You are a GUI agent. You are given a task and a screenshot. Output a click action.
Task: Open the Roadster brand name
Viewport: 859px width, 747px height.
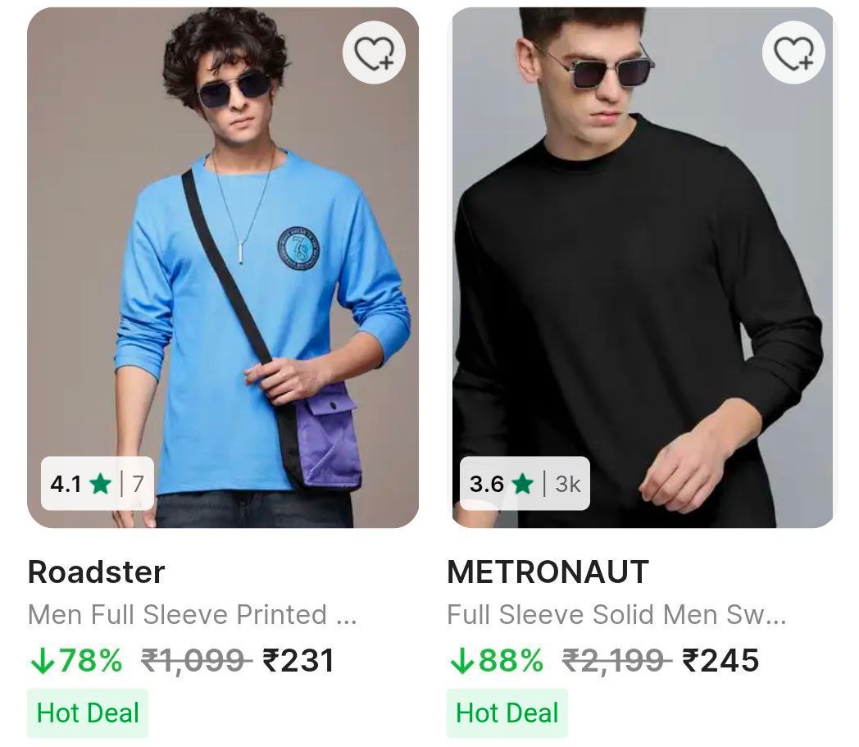click(x=97, y=572)
